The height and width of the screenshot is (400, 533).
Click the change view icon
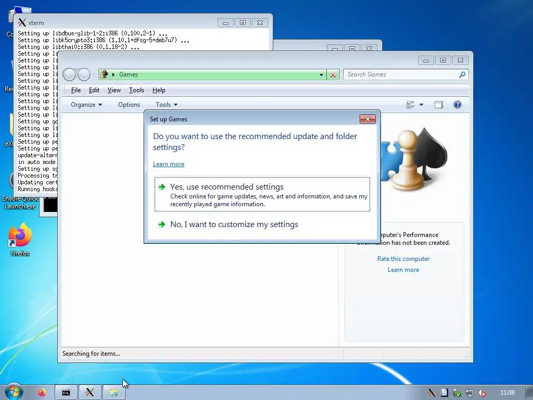click(x=410, y=105)
